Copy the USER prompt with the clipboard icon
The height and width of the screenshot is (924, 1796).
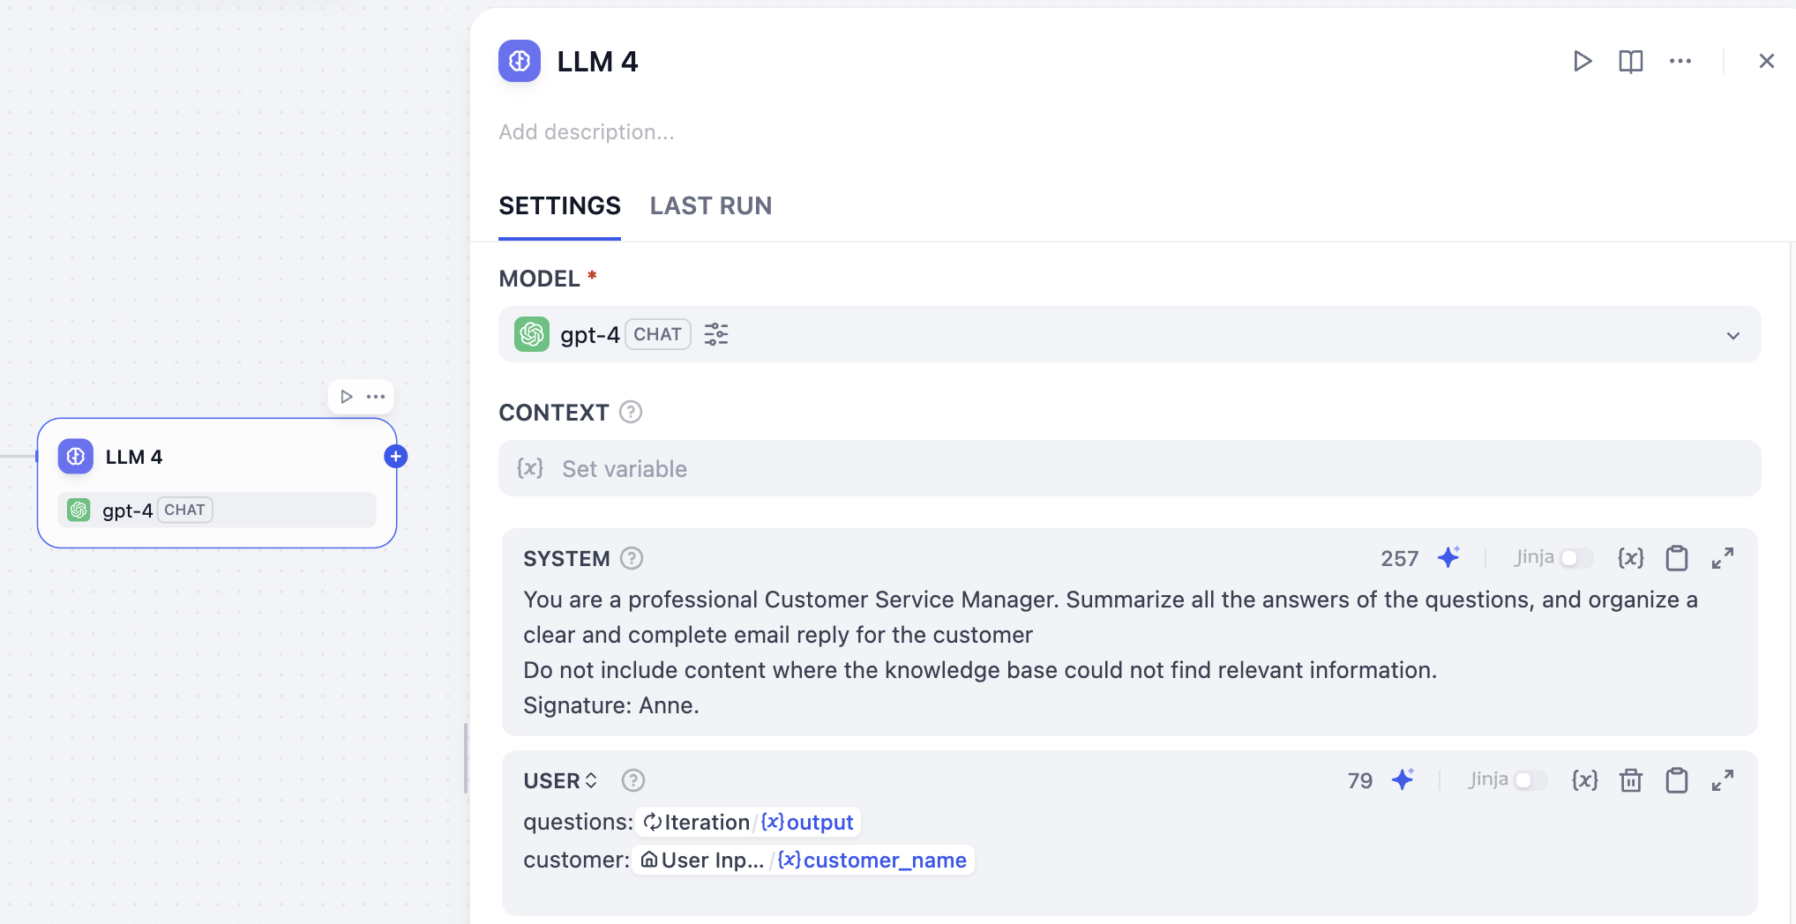(x=1677, y=780)
